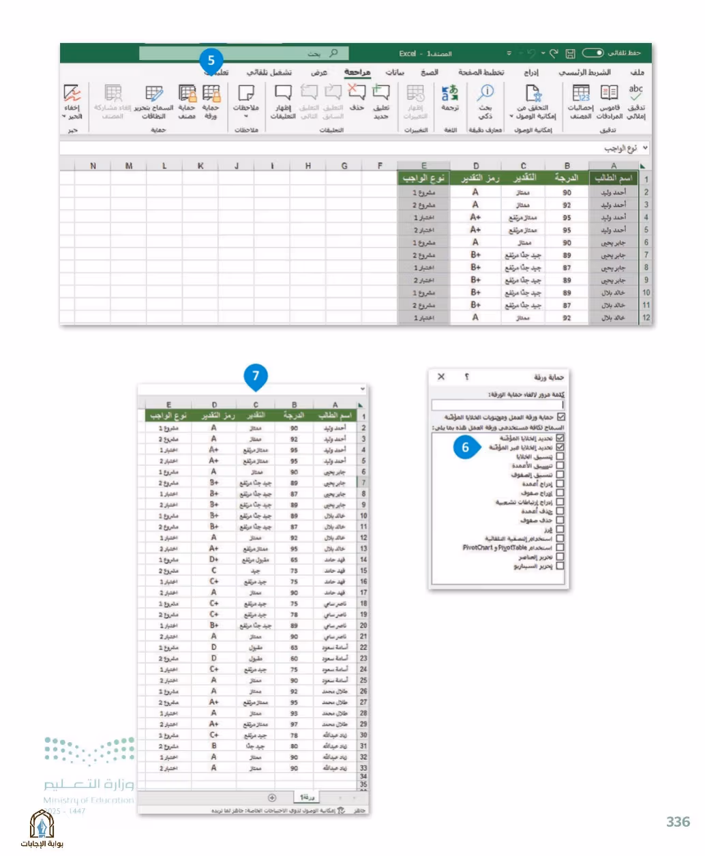Click the Show Comments (إظهار التعليقات) button
This screenshot has width=705, height=856.
[283, 102]
